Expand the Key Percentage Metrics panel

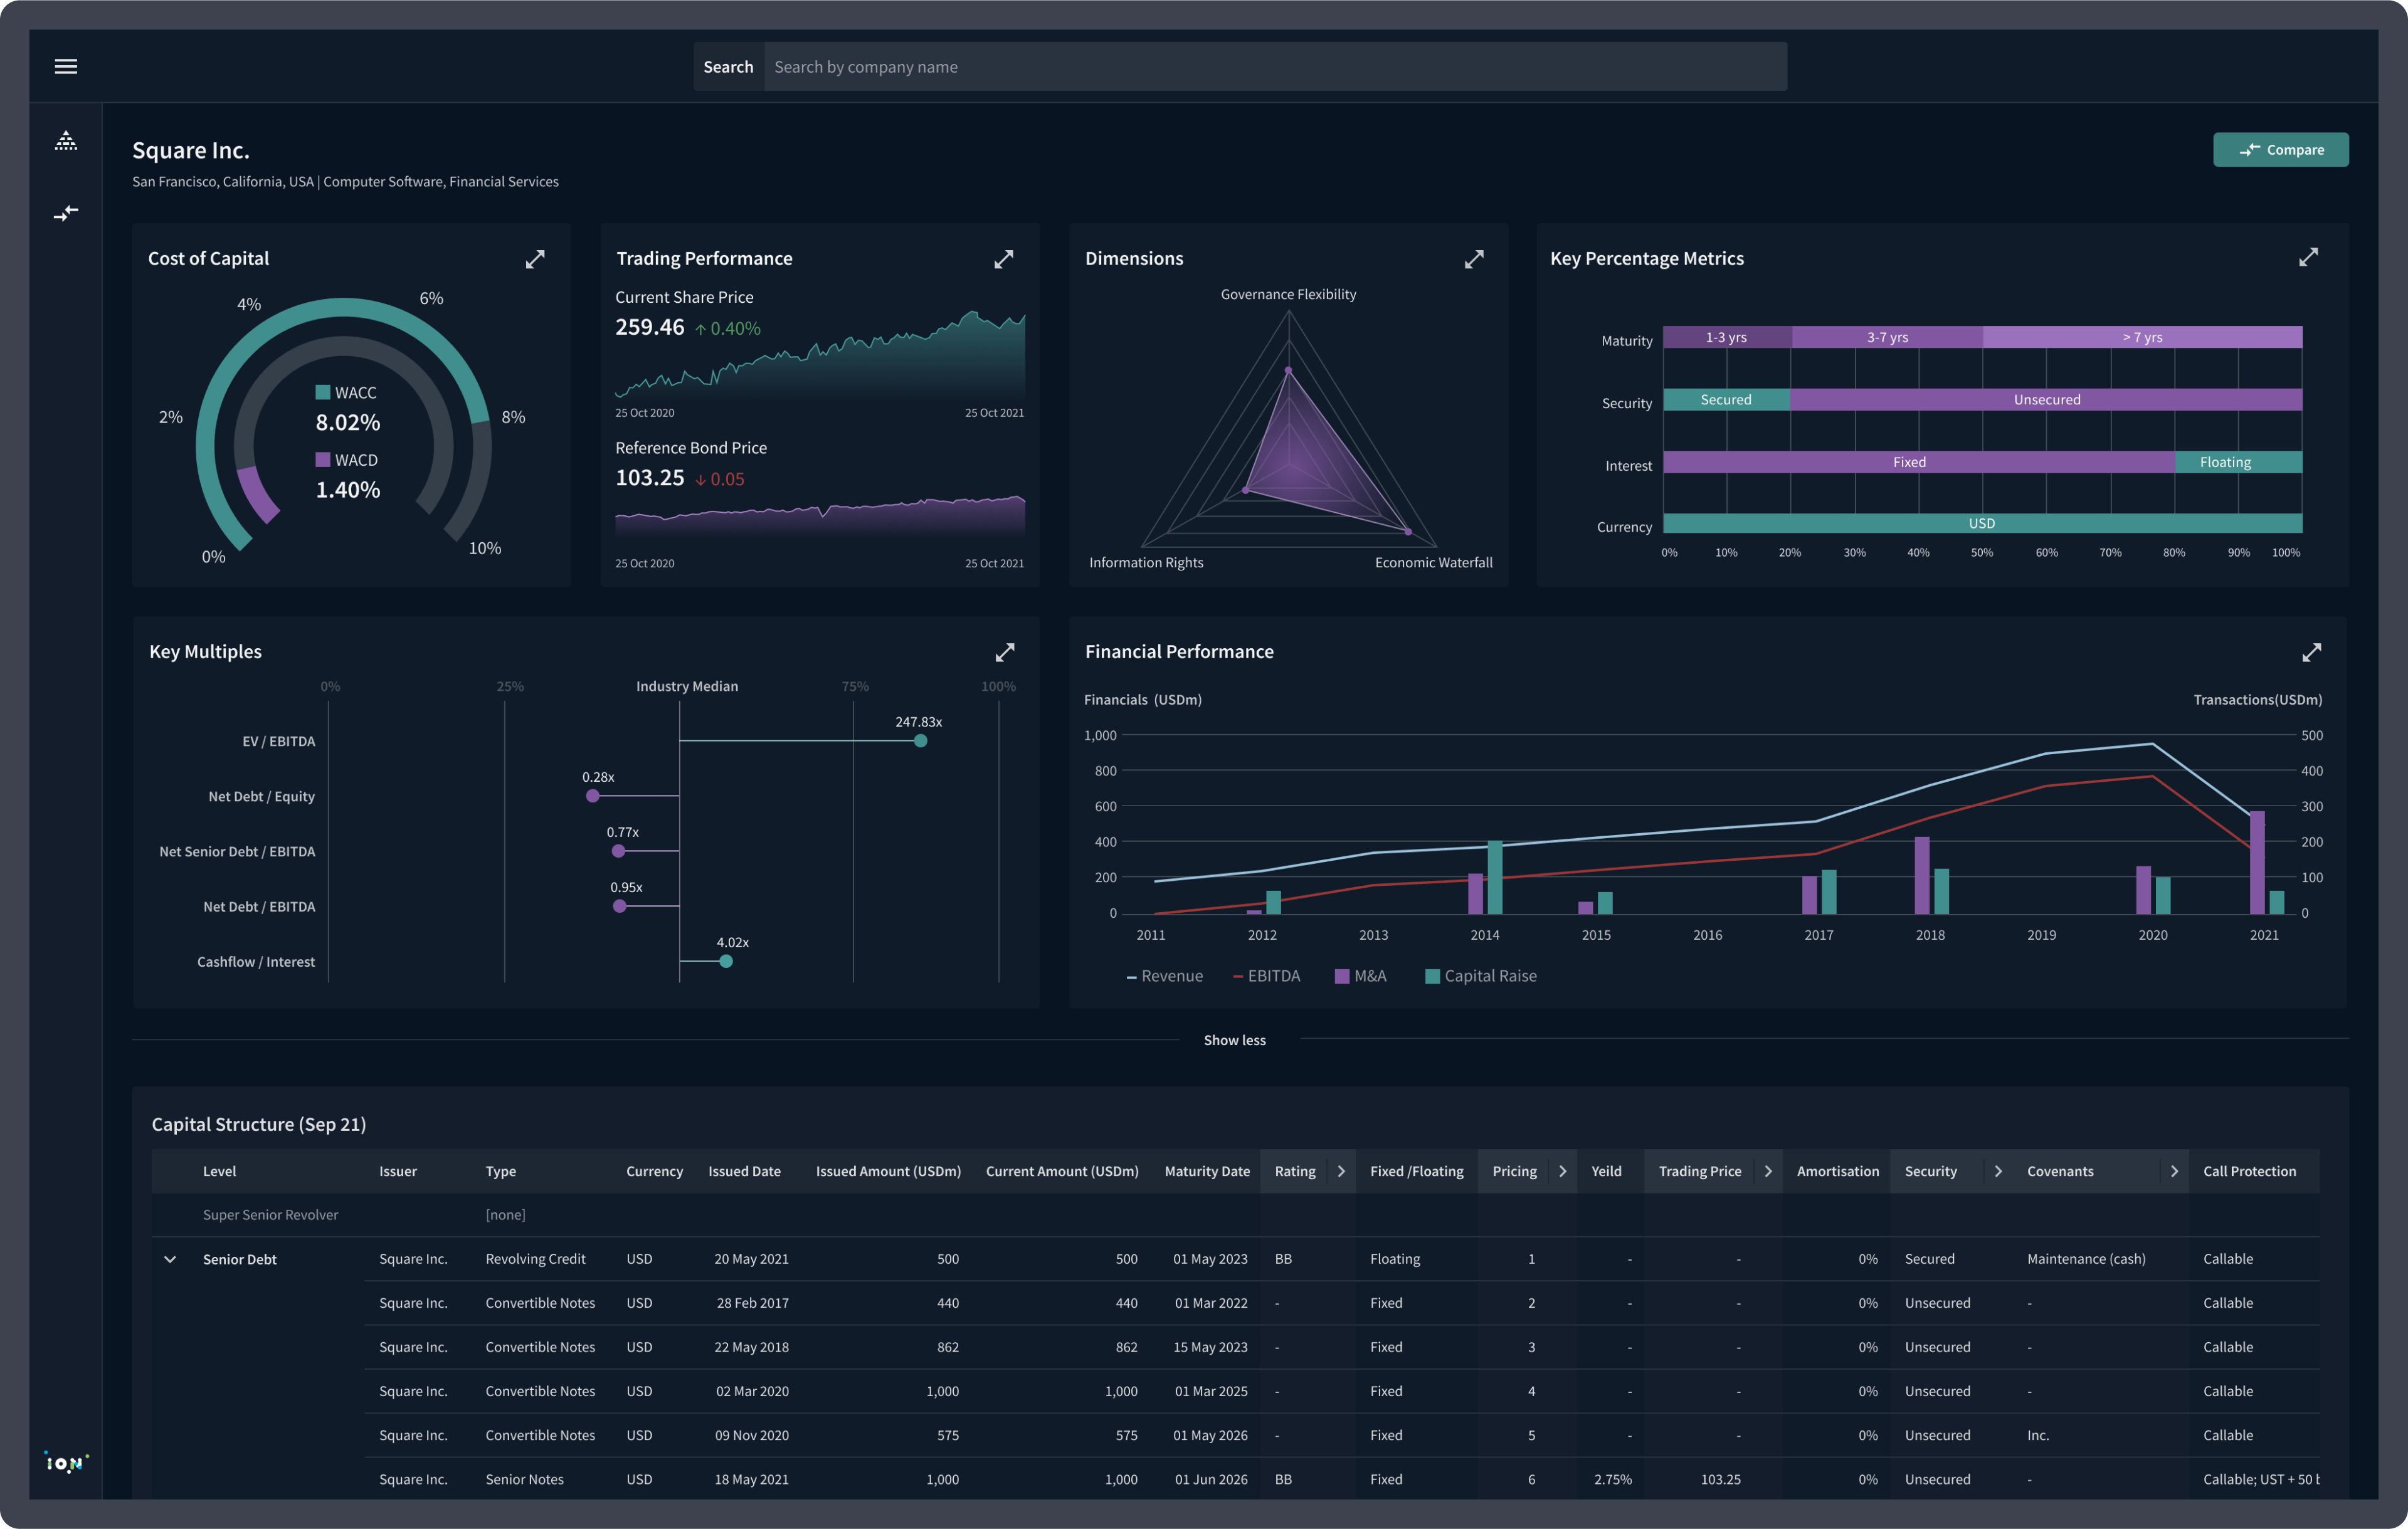pyautogui.click(x=2307, y=257)
